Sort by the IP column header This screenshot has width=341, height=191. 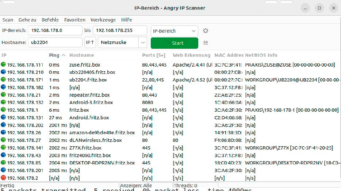tap(4, 55)
